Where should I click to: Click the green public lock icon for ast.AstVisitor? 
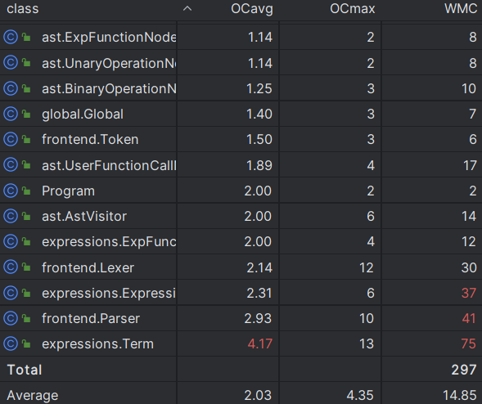point(26,217)
